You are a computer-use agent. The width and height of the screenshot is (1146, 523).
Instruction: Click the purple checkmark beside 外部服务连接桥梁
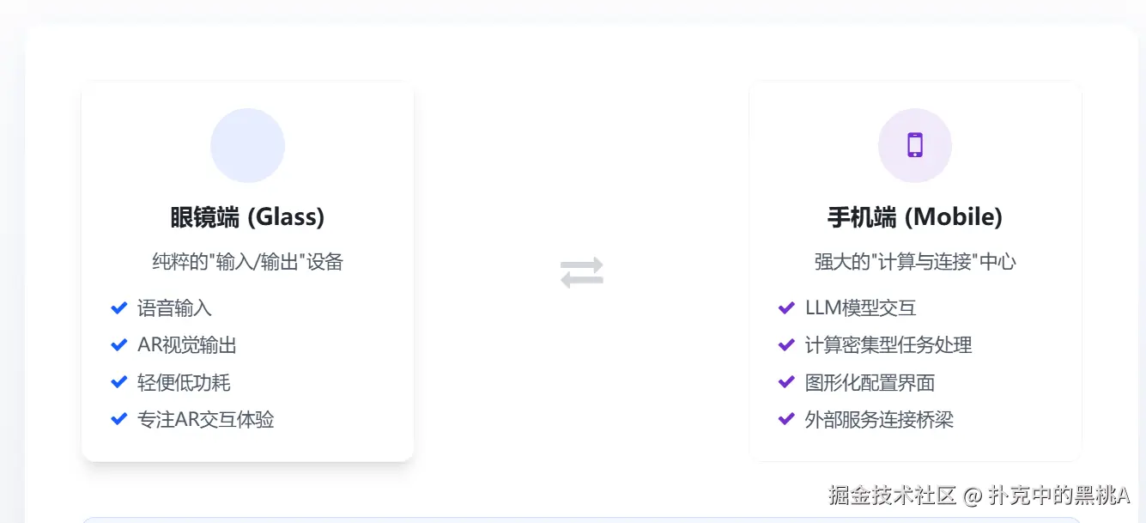click(785, 419)
